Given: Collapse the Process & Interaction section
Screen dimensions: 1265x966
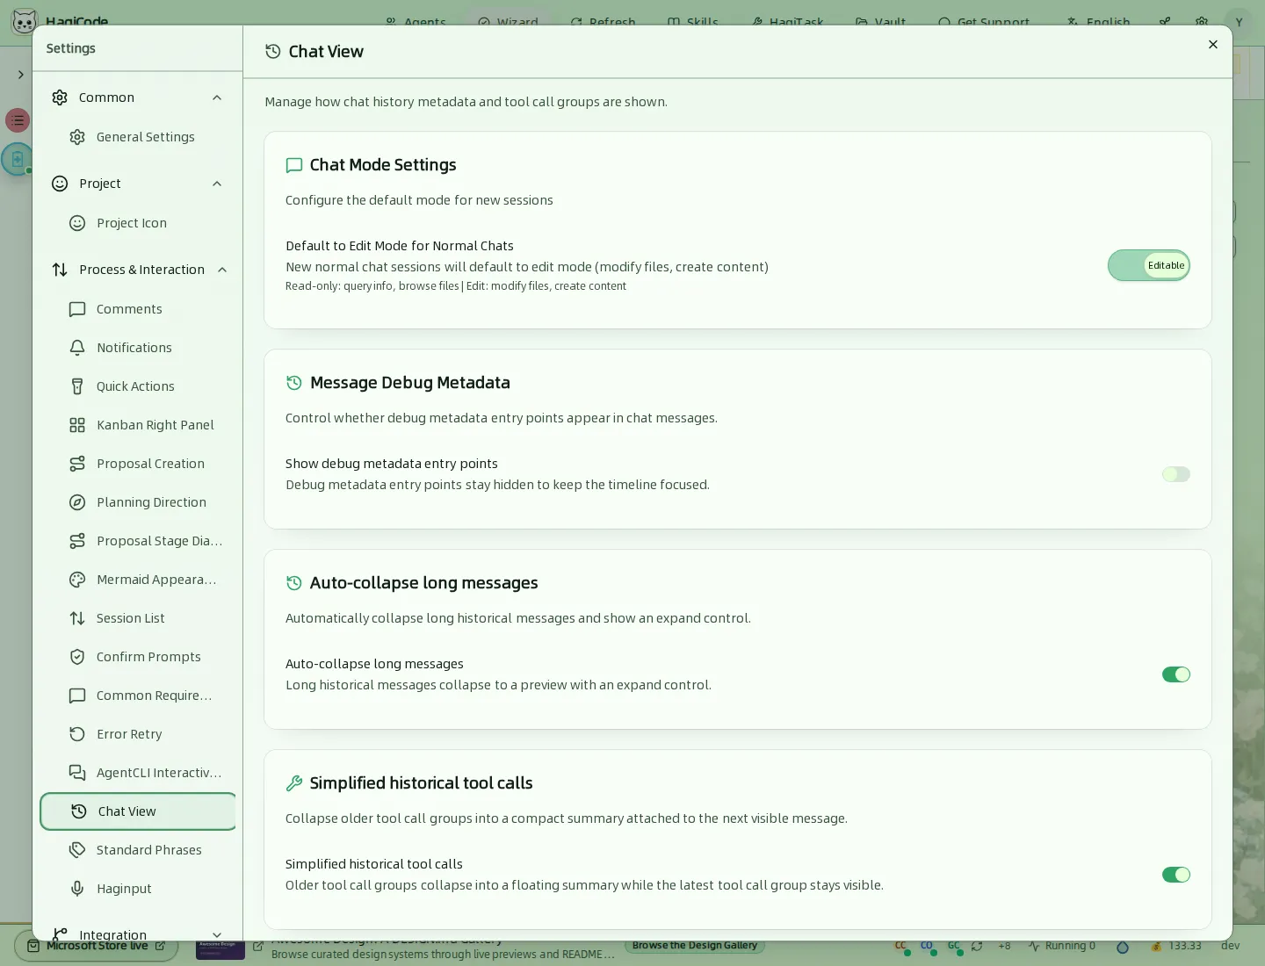Looking at the screenshot, I should click(222, 270).
